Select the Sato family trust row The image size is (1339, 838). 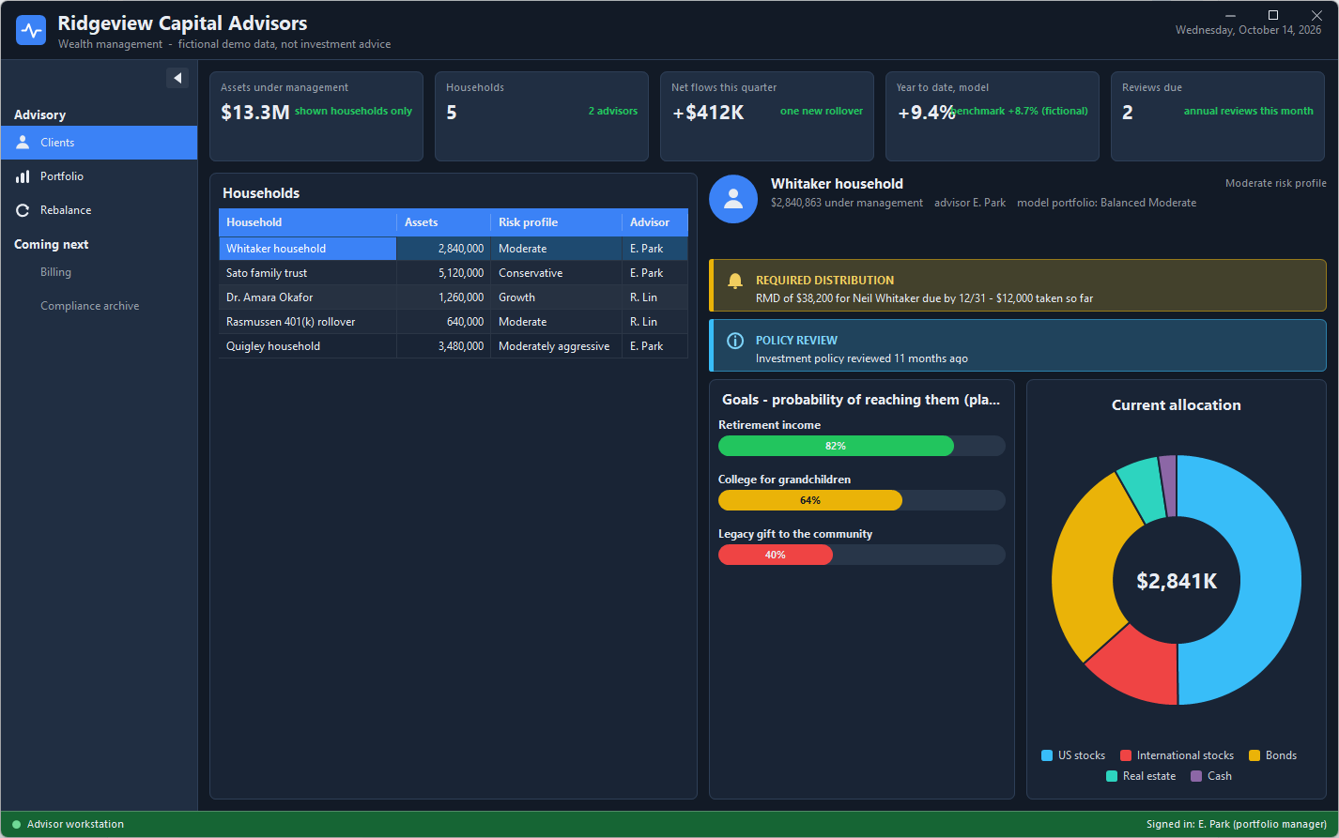click(454, 273)
